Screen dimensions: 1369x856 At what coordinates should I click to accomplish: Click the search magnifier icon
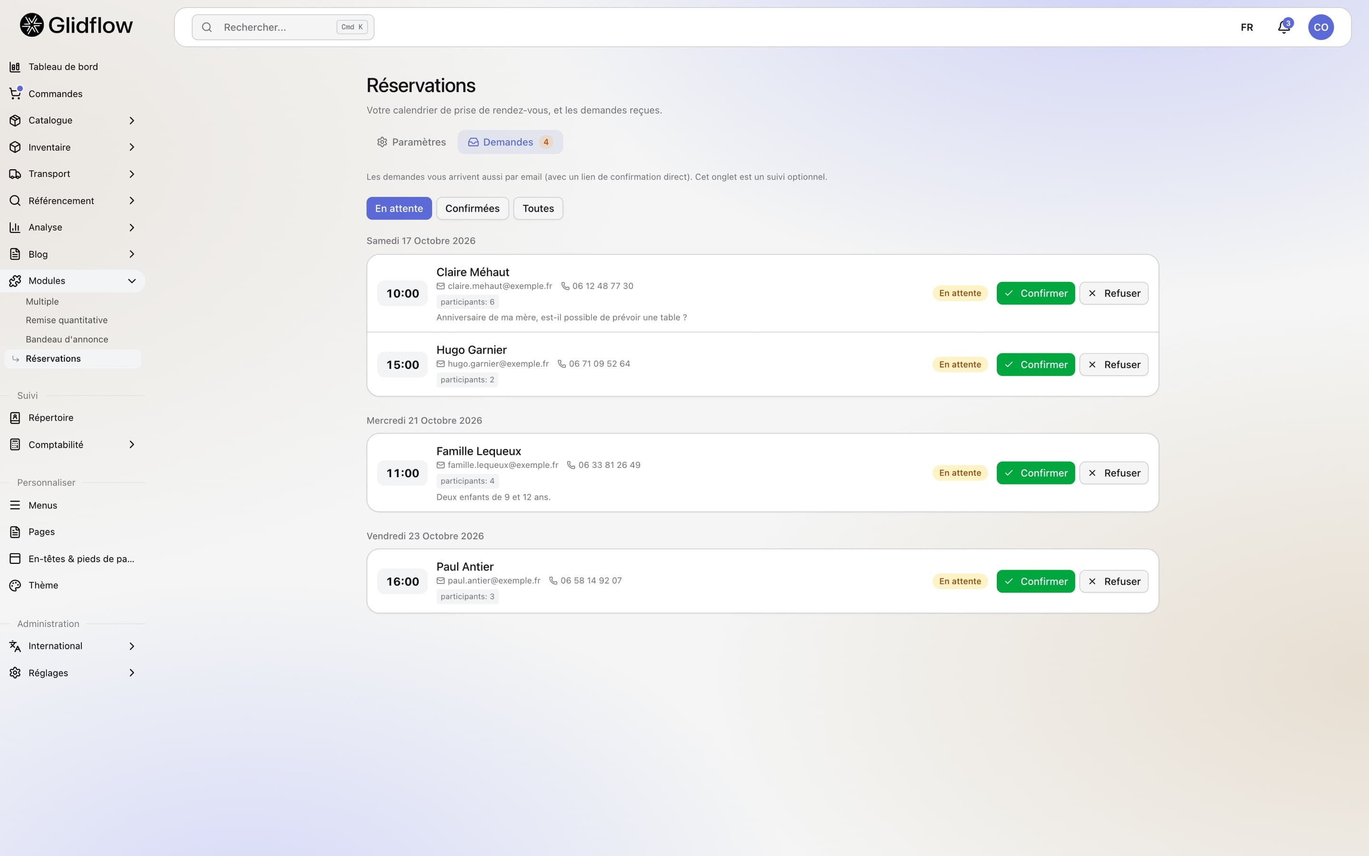207,27
